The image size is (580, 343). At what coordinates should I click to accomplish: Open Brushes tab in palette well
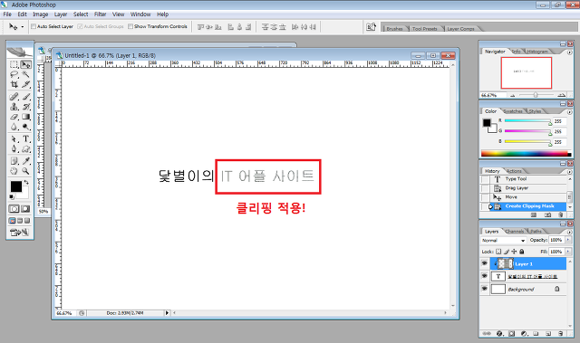point(394,28)
